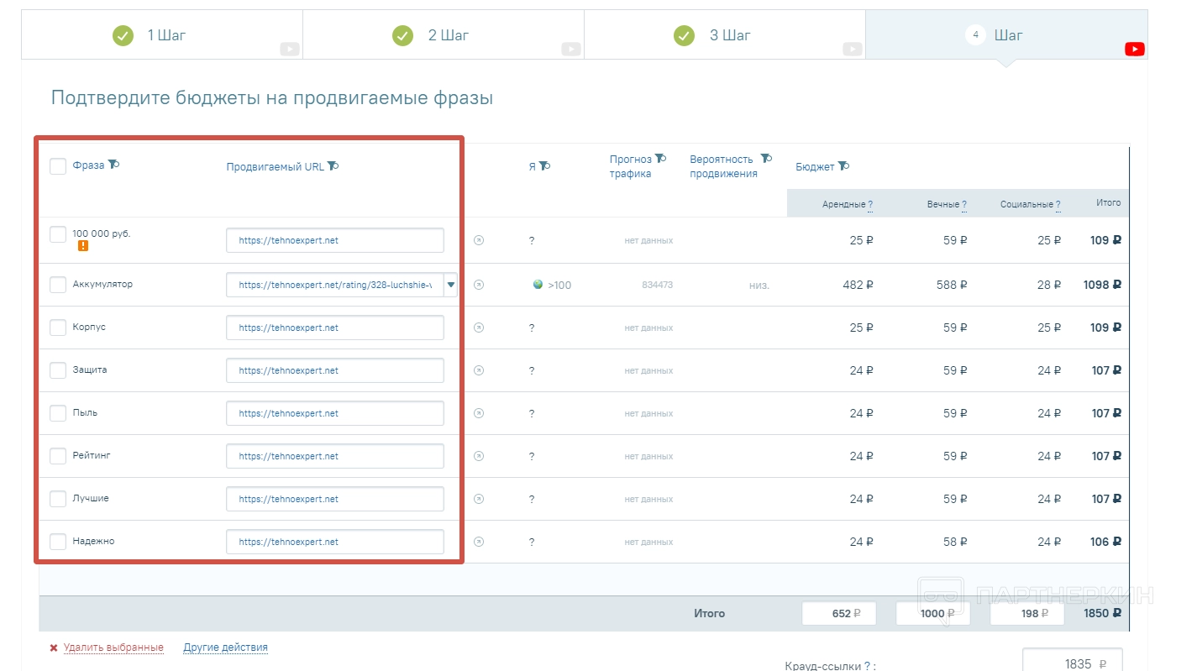Click the filter icon next to Фраза header

pos(113,165)
